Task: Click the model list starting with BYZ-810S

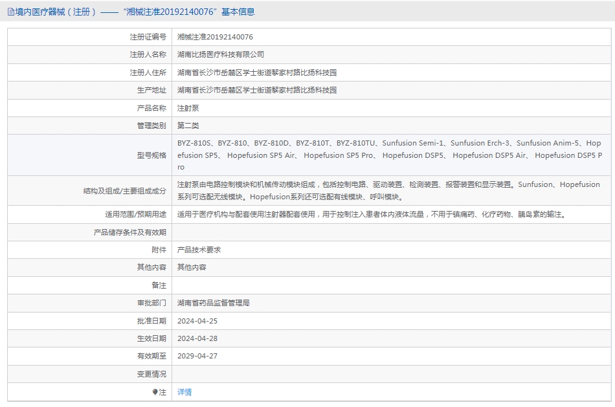Action: [x=390, y=155]
